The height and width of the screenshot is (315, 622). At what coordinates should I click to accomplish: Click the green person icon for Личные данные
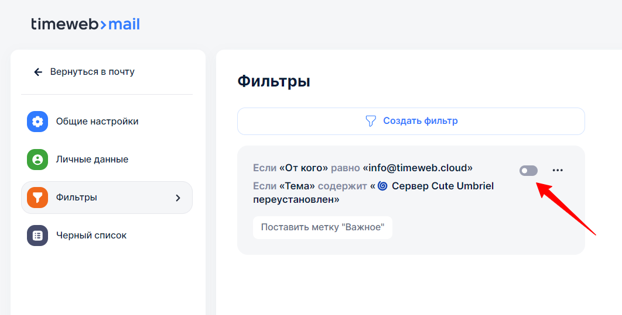(x=37, y=160)
